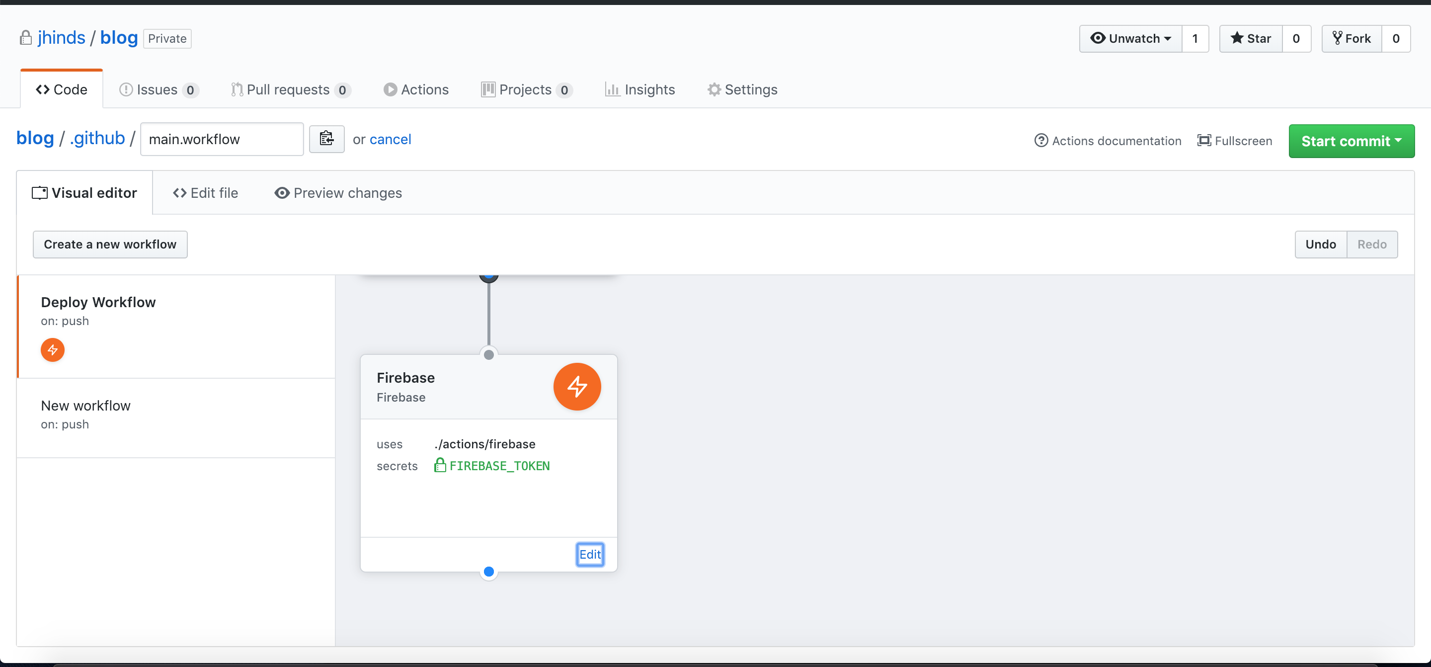Click the orange lightning bolt on Firebase card

pos(576,386)
